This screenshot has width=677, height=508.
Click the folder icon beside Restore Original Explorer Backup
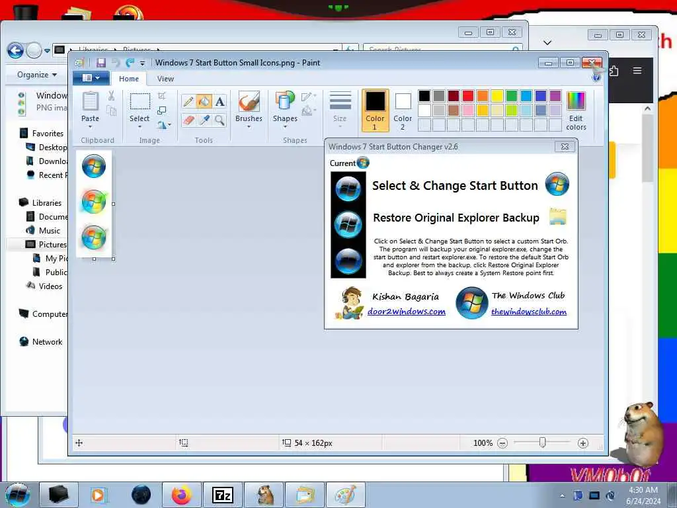[x=557, y=216]
